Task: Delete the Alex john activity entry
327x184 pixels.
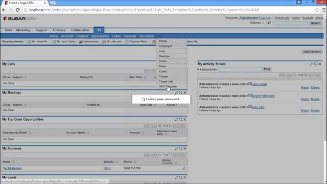Action: tap(315, 111)
